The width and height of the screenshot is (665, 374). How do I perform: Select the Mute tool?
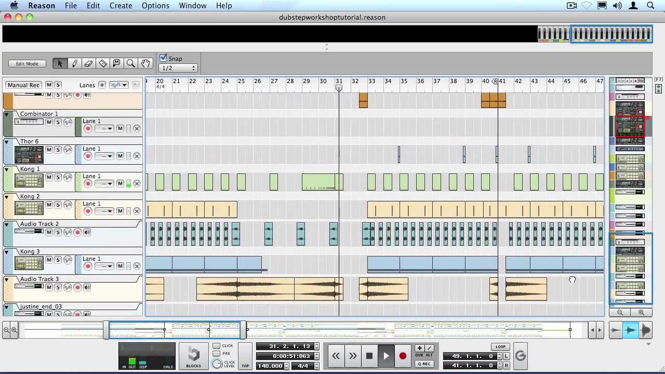tap(116, 63)
